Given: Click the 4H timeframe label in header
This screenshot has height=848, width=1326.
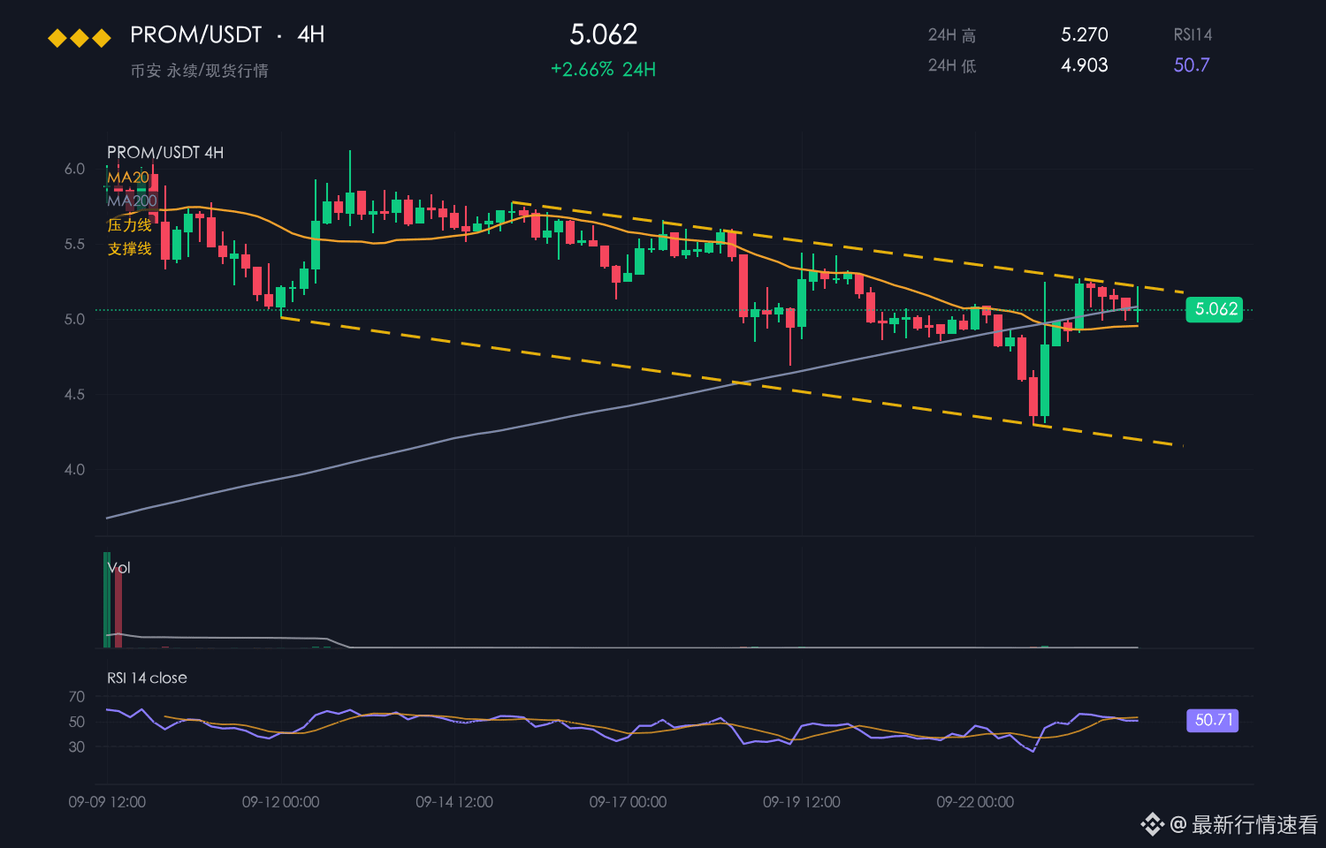Looking at the screenshot, I should pyautogui.click(x=311, y=34).
